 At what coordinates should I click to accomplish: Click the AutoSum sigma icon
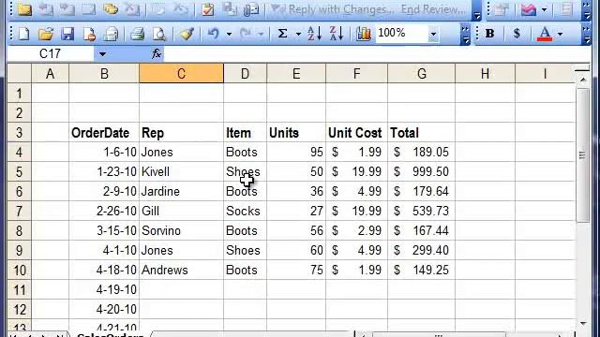coord(283,34)
